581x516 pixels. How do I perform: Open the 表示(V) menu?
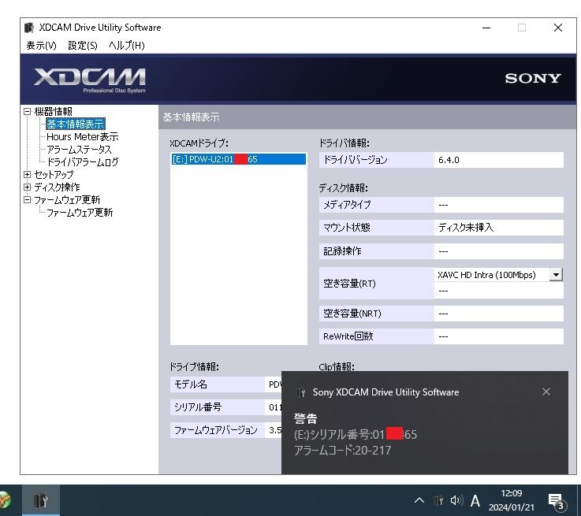point(41,46)
